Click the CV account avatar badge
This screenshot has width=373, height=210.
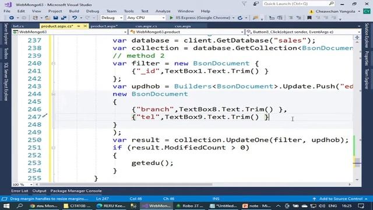pos(367,11)
